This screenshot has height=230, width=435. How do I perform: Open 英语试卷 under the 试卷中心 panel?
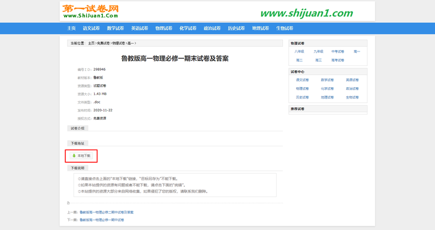pos(352,80)
